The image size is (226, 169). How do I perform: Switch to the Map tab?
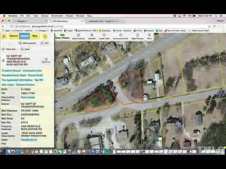tap(35, 36)
